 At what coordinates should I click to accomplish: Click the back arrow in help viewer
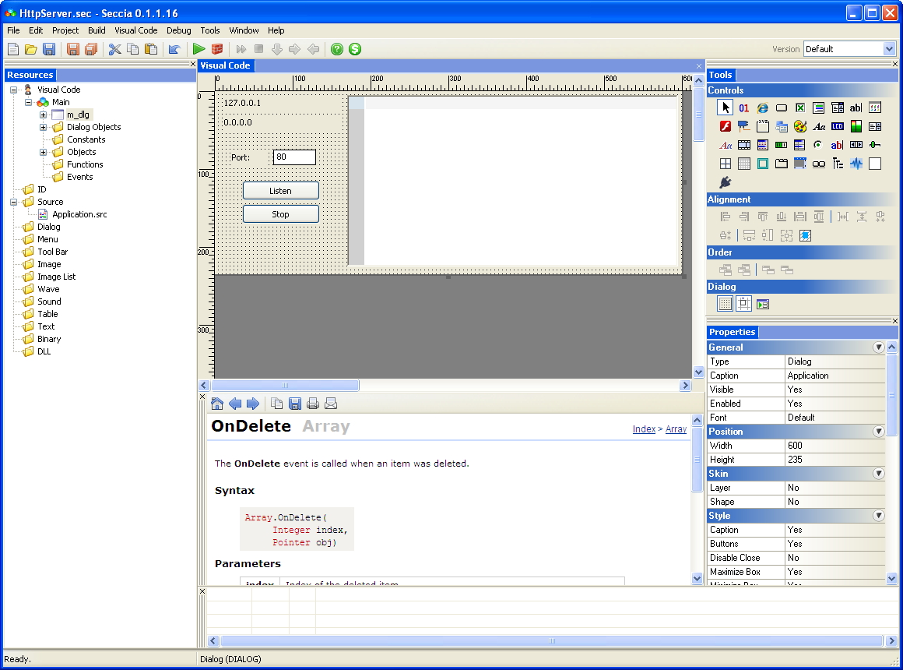click(235, 404)
